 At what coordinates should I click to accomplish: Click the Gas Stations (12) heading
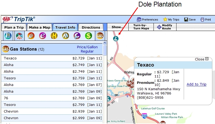pyautogui.click(x=27, y=49)
